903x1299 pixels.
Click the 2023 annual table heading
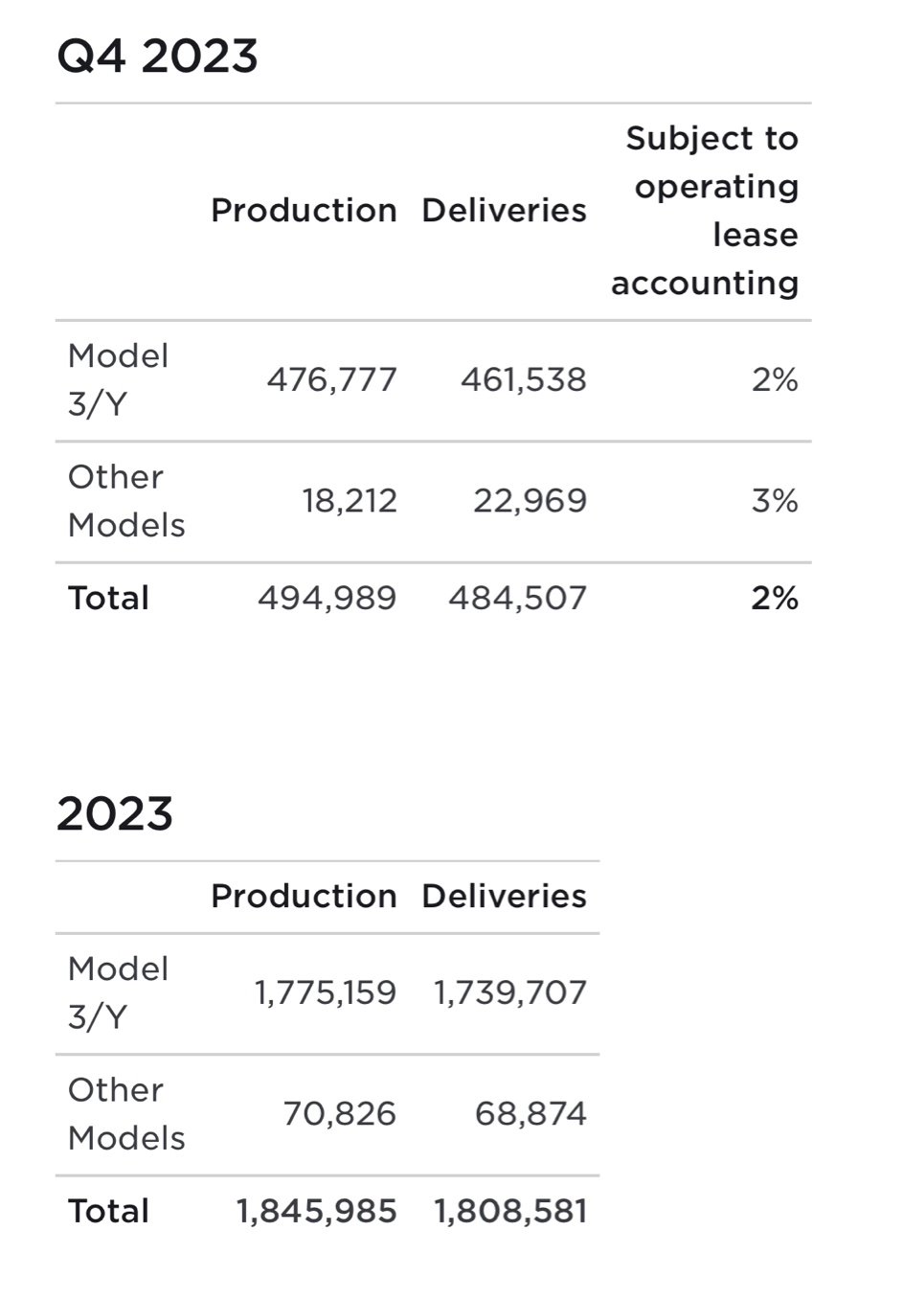click(115, 813)
